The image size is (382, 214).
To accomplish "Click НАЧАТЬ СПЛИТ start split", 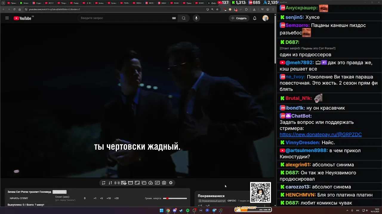I will 19,198.
